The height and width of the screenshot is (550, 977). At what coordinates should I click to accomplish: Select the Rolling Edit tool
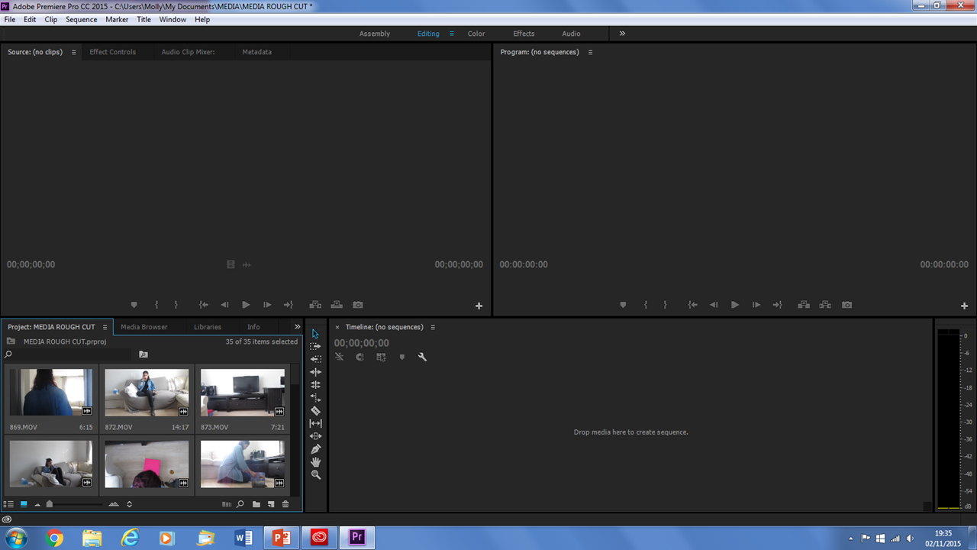[x=315, y=385]
